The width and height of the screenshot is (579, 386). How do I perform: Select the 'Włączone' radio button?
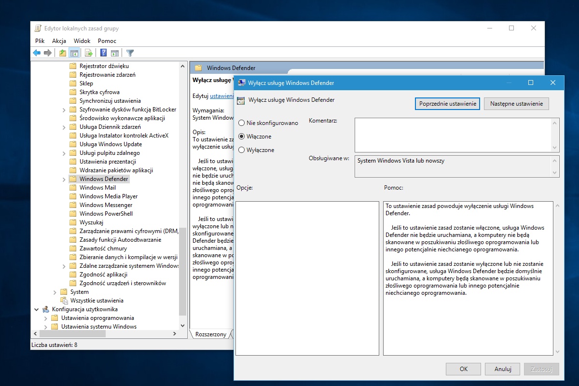tap(242, 137)
